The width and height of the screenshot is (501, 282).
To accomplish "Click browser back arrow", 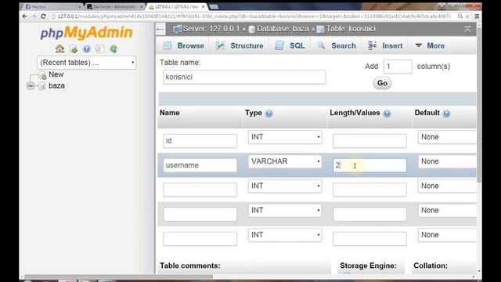I will (x=25, y=16).
